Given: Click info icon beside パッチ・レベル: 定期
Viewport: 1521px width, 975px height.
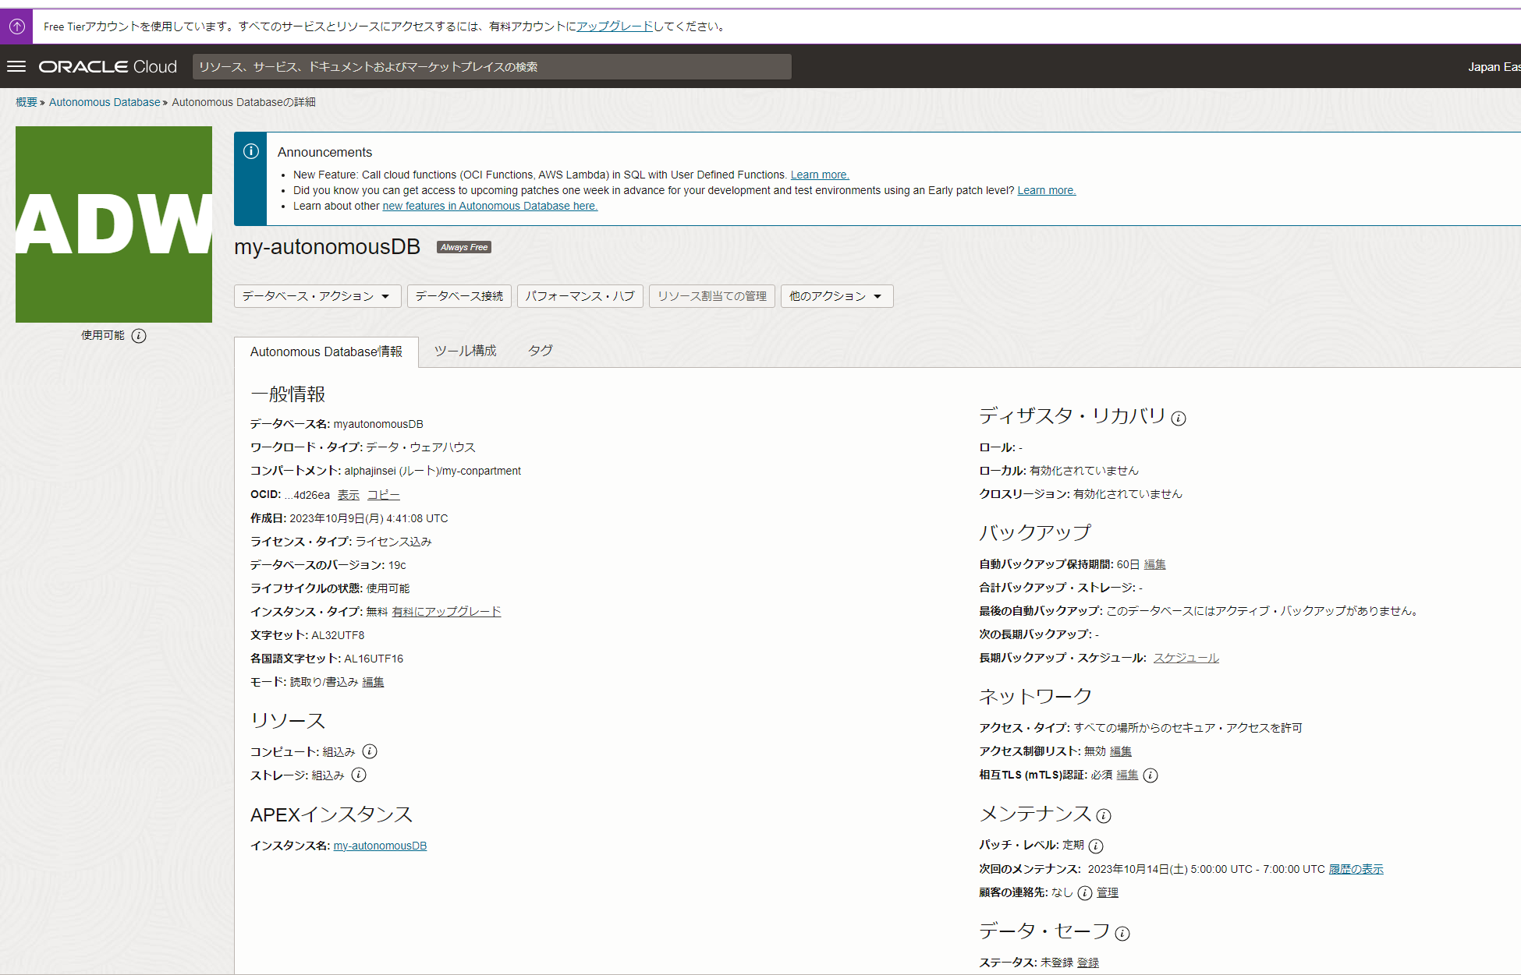Looking at the screenshot, I should pyautogui.click(x=1096, y=846).
